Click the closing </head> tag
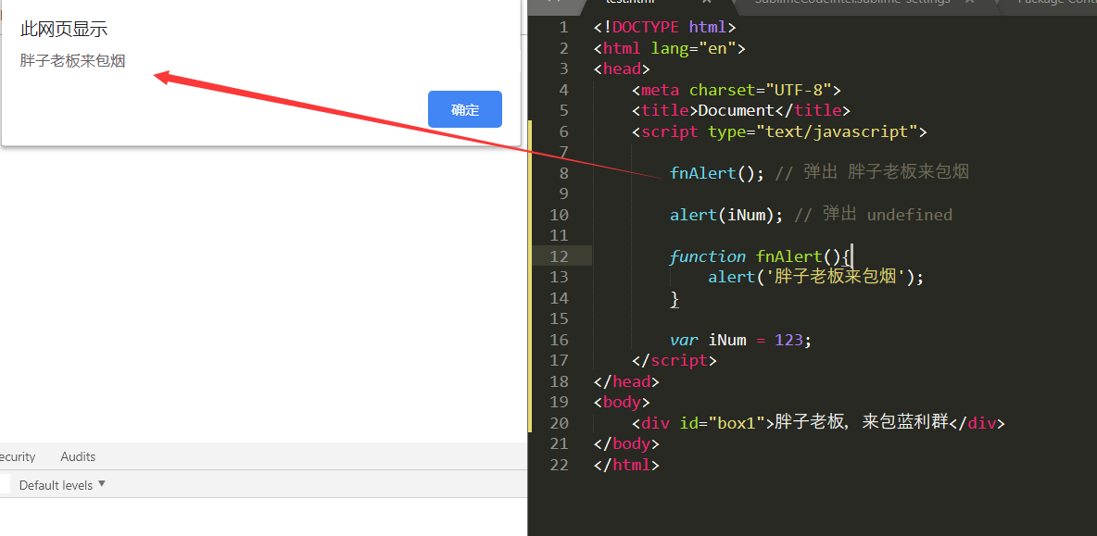This screenshot has width=1097, height=536. click(x=627, y=381)
